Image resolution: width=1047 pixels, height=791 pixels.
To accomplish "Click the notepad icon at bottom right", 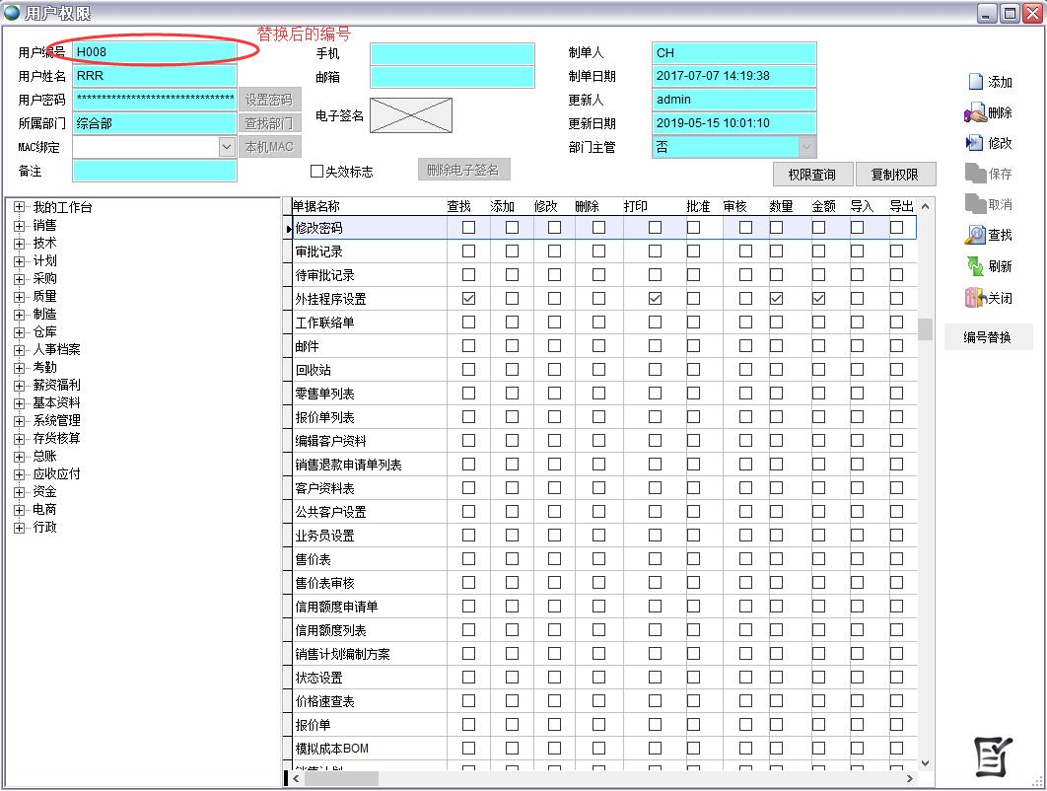I will (x=993, y=755).
